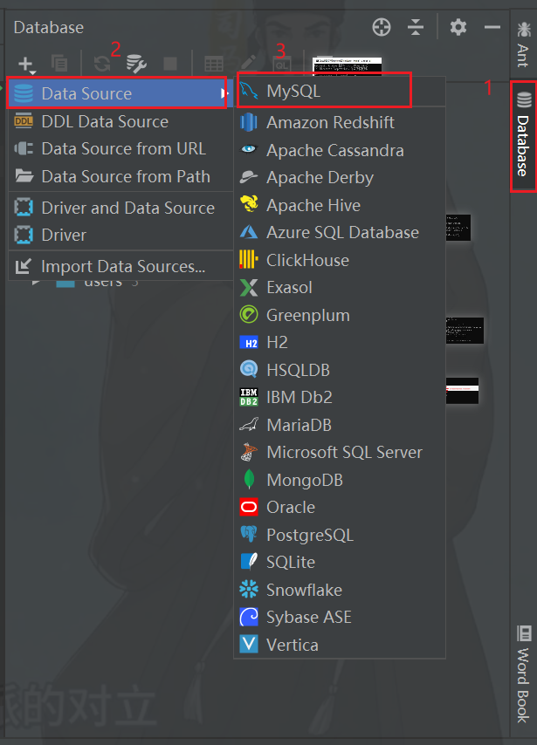Expand the Data Source submenu arrow
This screenshot has height=745, width=537.
pos(224,93)
